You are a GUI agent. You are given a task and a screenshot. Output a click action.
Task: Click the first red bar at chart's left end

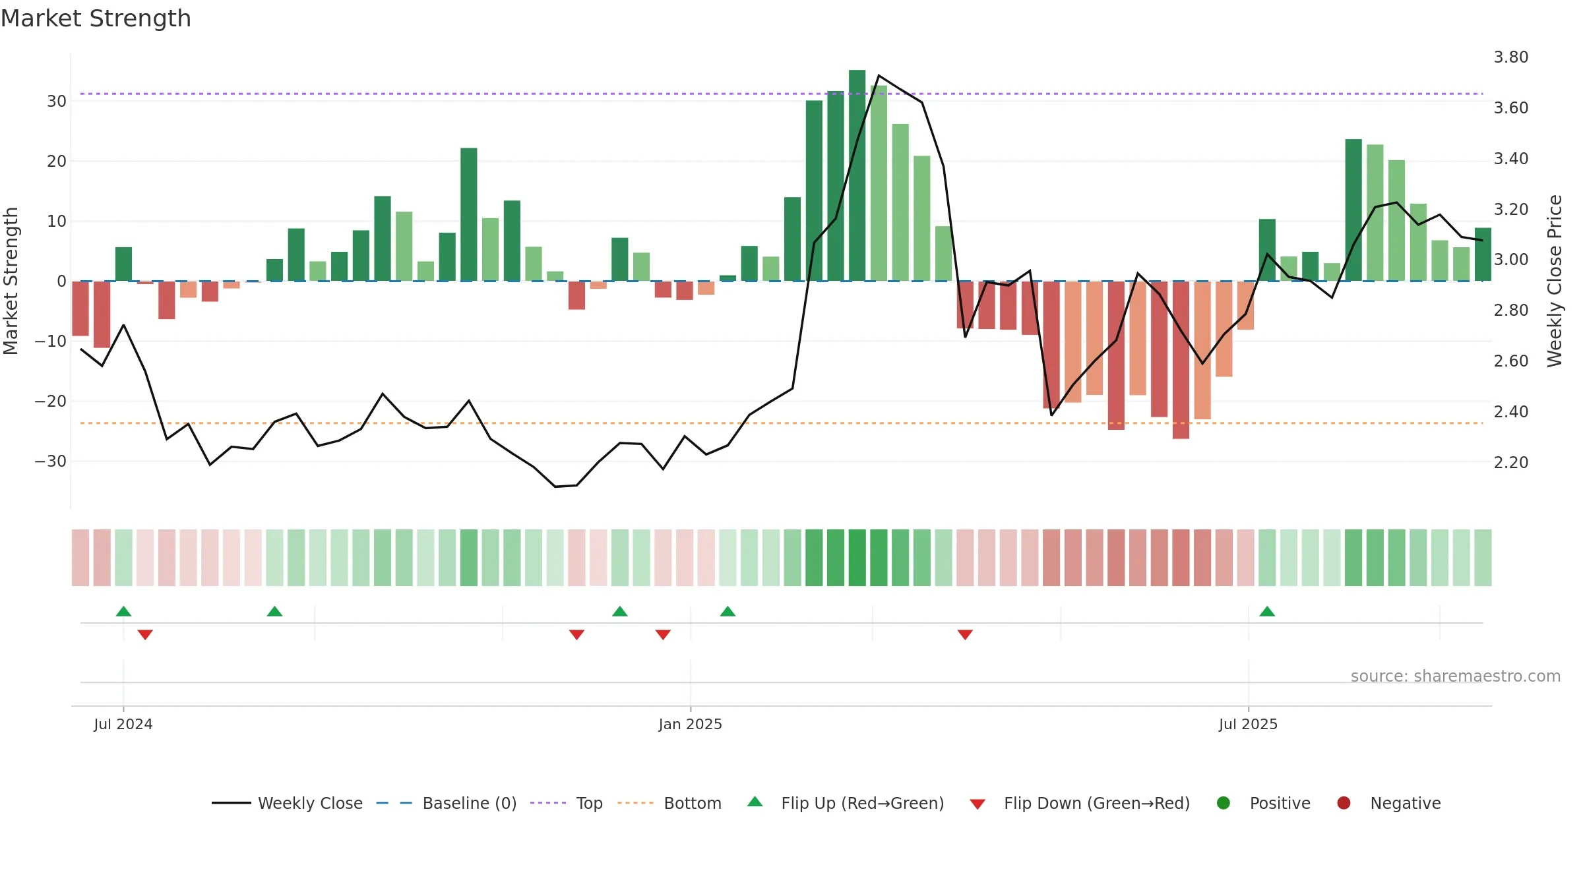(80, 309)
